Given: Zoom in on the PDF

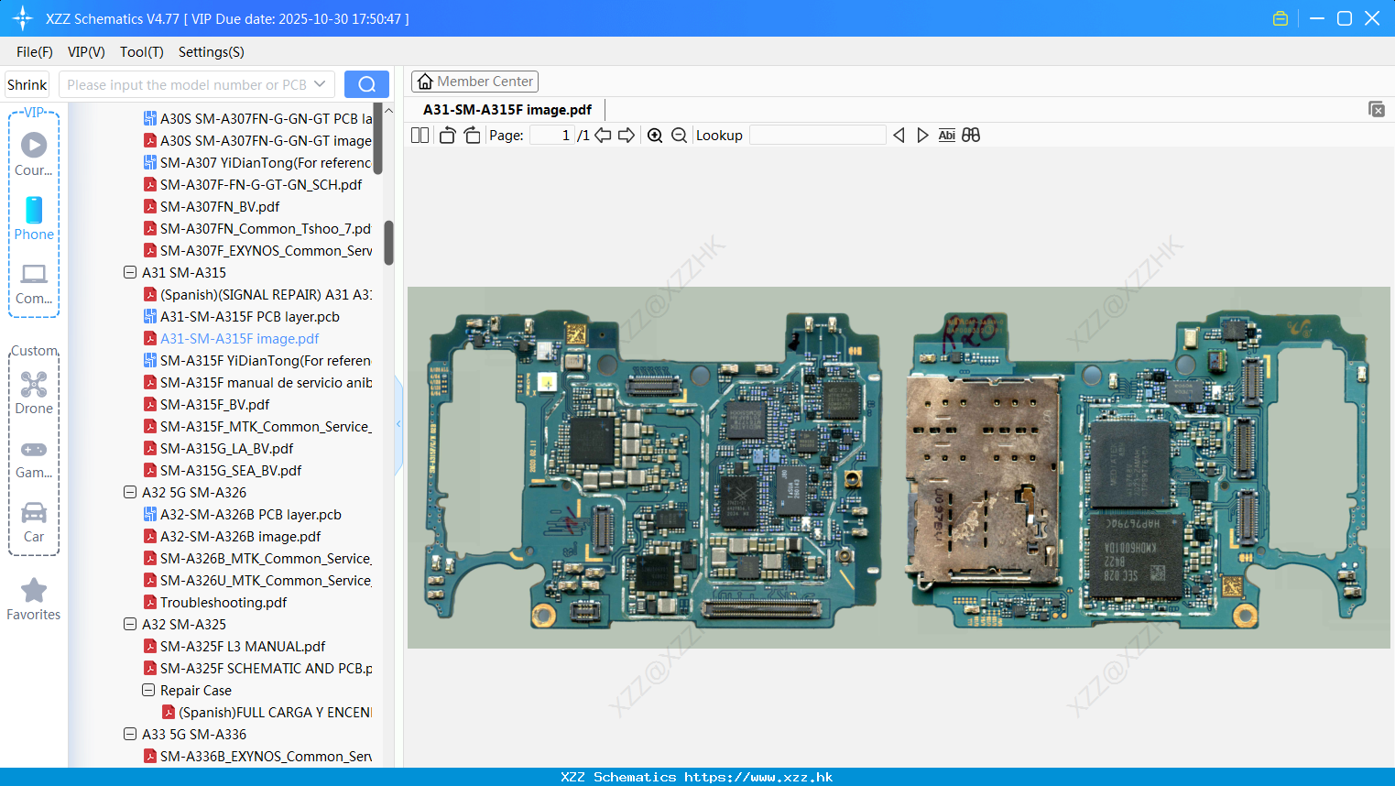Looking at the screenshot, I should pyautogui.click(x=655, y=136).
